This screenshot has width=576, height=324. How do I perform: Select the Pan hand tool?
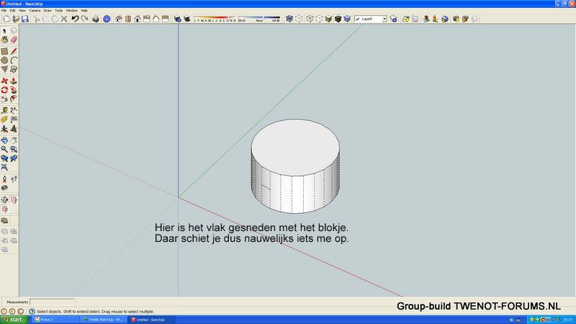[14, 140]
